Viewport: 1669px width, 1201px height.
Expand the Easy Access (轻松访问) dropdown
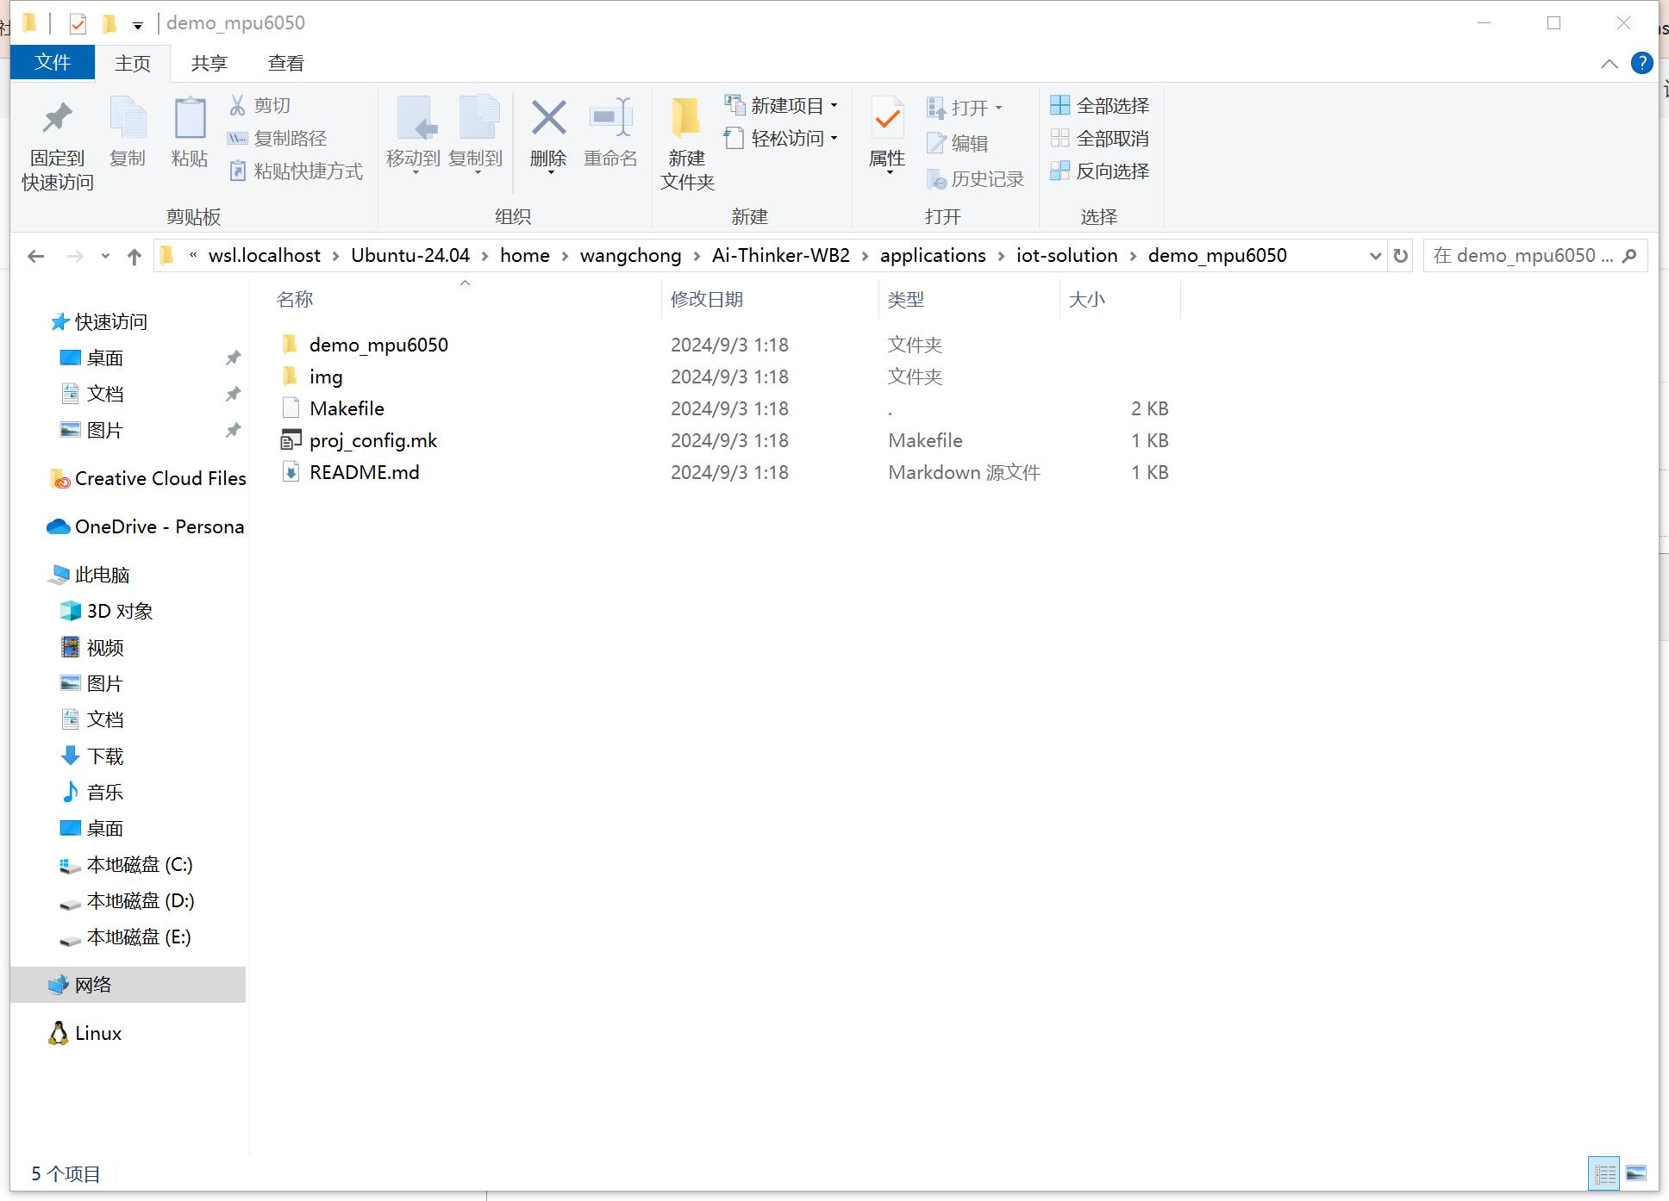834,138
